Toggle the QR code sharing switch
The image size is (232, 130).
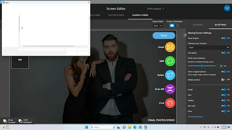click(224, 106)
